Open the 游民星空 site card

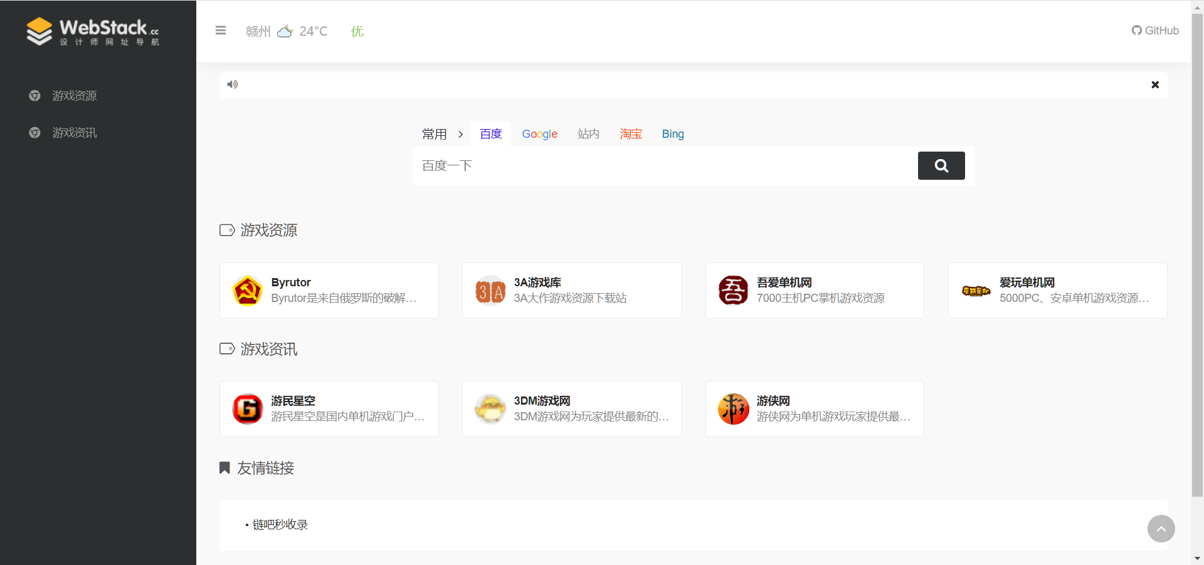tap(329, 409)
